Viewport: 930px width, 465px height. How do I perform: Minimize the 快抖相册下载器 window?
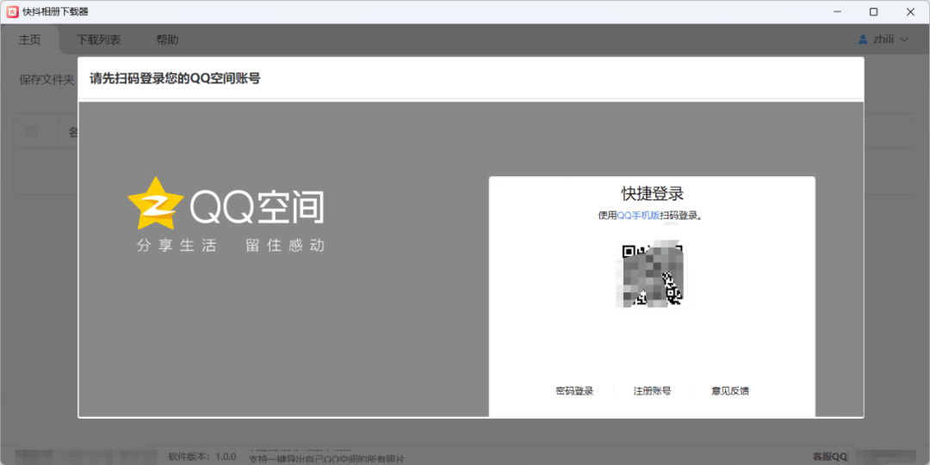coord(837,12)
